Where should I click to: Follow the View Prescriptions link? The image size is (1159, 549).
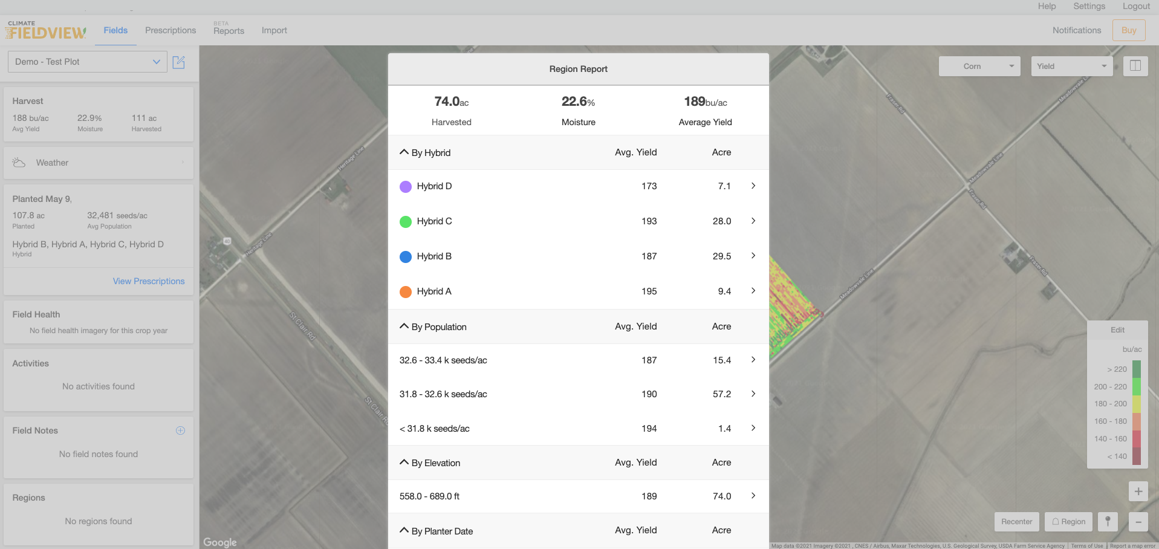click(149, 281)
